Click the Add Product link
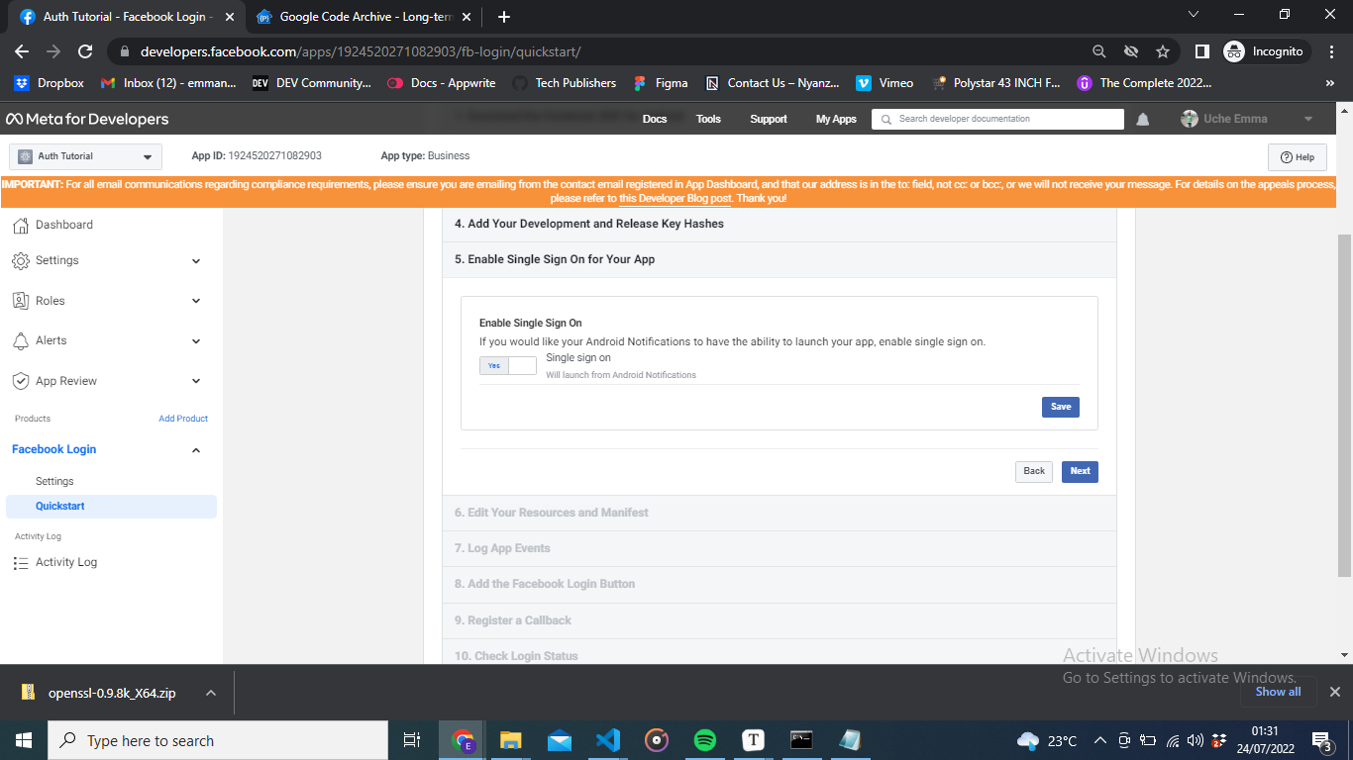The width and height of the screenshot is (1353, 760). click(183, 419)
